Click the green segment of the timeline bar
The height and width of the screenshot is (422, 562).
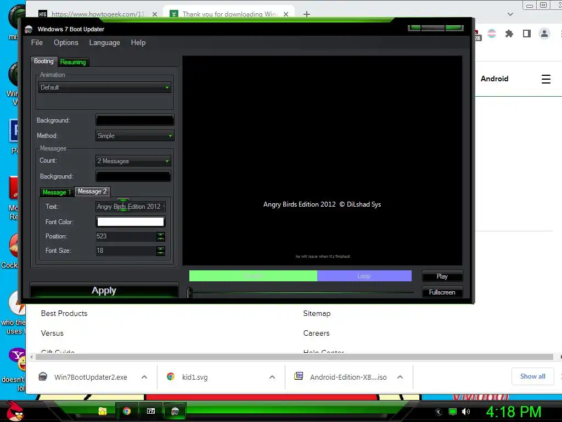[x=253, y=276]
